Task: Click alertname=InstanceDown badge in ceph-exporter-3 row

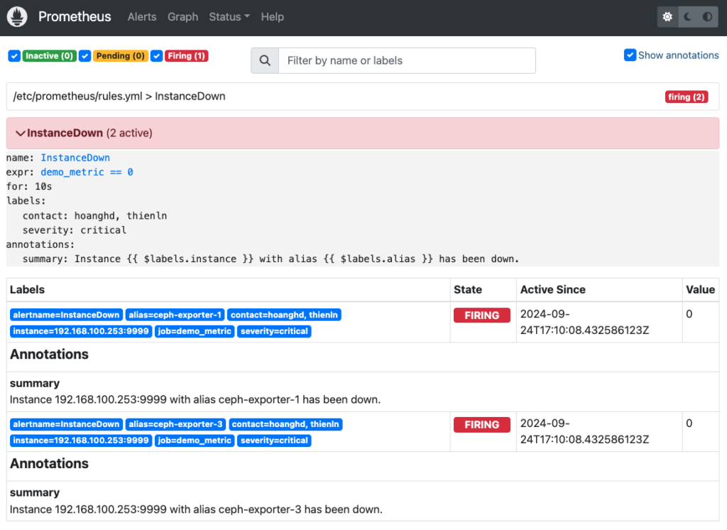Action: (x=66, y=424)
